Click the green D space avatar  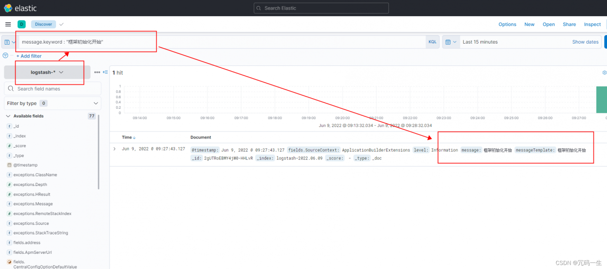[21, 24]
